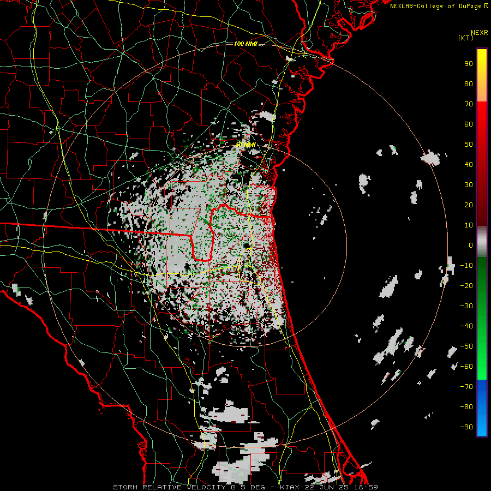491x491 pixels.
Task: Select the 30 value on velocity scale
Action: [469, 185]
